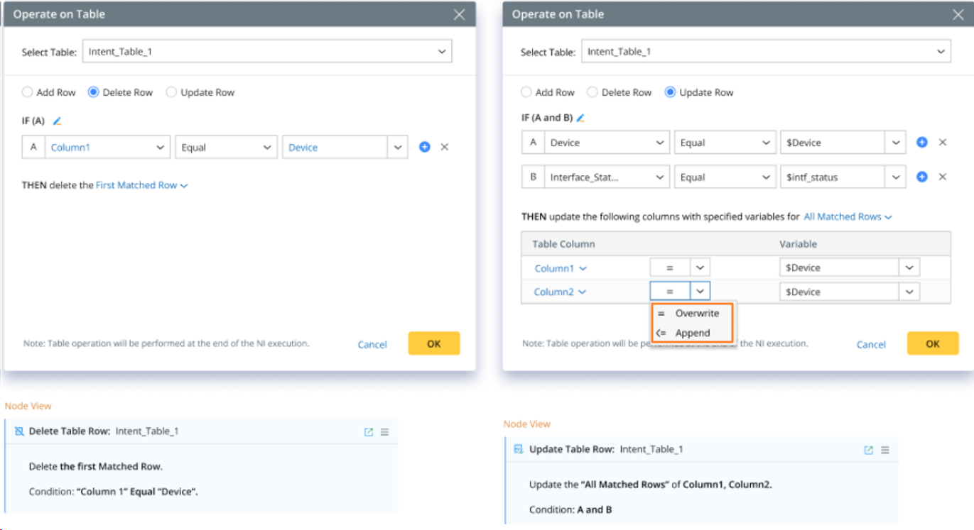Add a condition after the Column1 row
Screen dimensions: 974x530
[425, 148]
